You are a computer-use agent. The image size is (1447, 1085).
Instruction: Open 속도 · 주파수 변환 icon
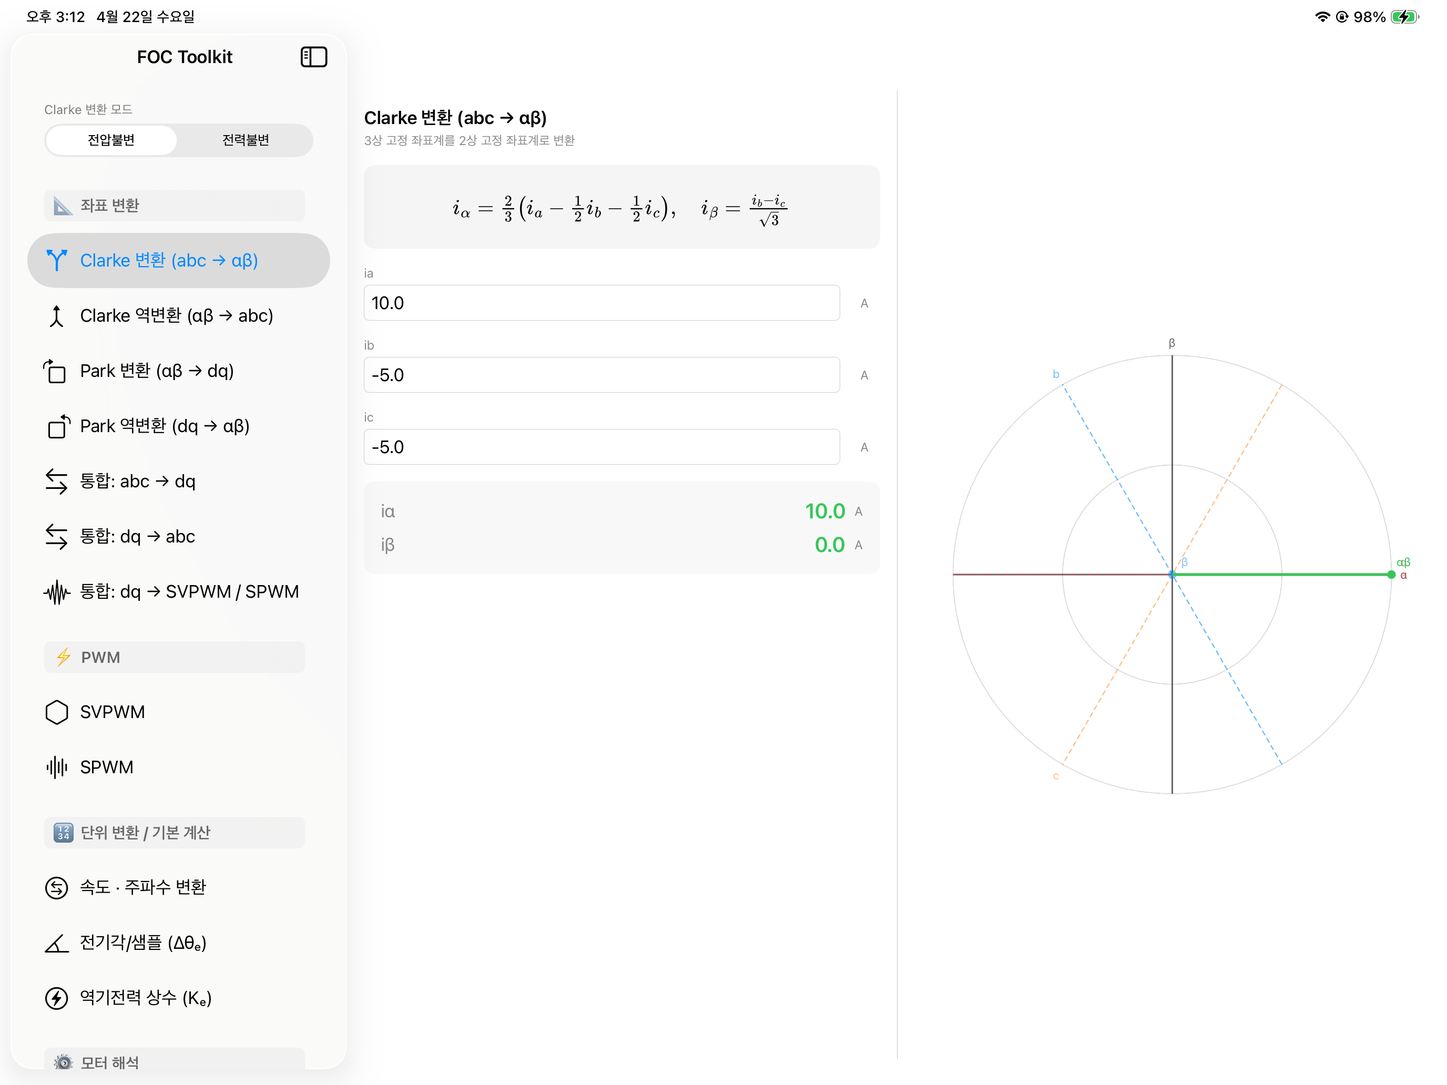[57, 887]
